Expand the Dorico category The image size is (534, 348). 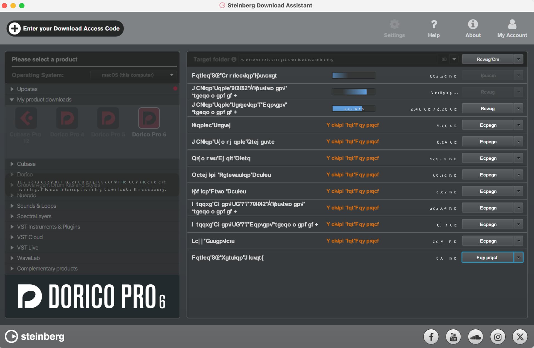click(x=12, y=174)
